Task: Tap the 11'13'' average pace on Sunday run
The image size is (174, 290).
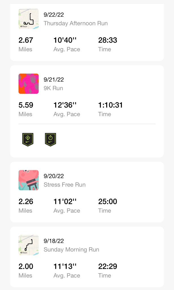Action: point(65,266)
